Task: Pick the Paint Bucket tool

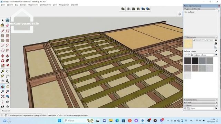Action: [2, 25]
